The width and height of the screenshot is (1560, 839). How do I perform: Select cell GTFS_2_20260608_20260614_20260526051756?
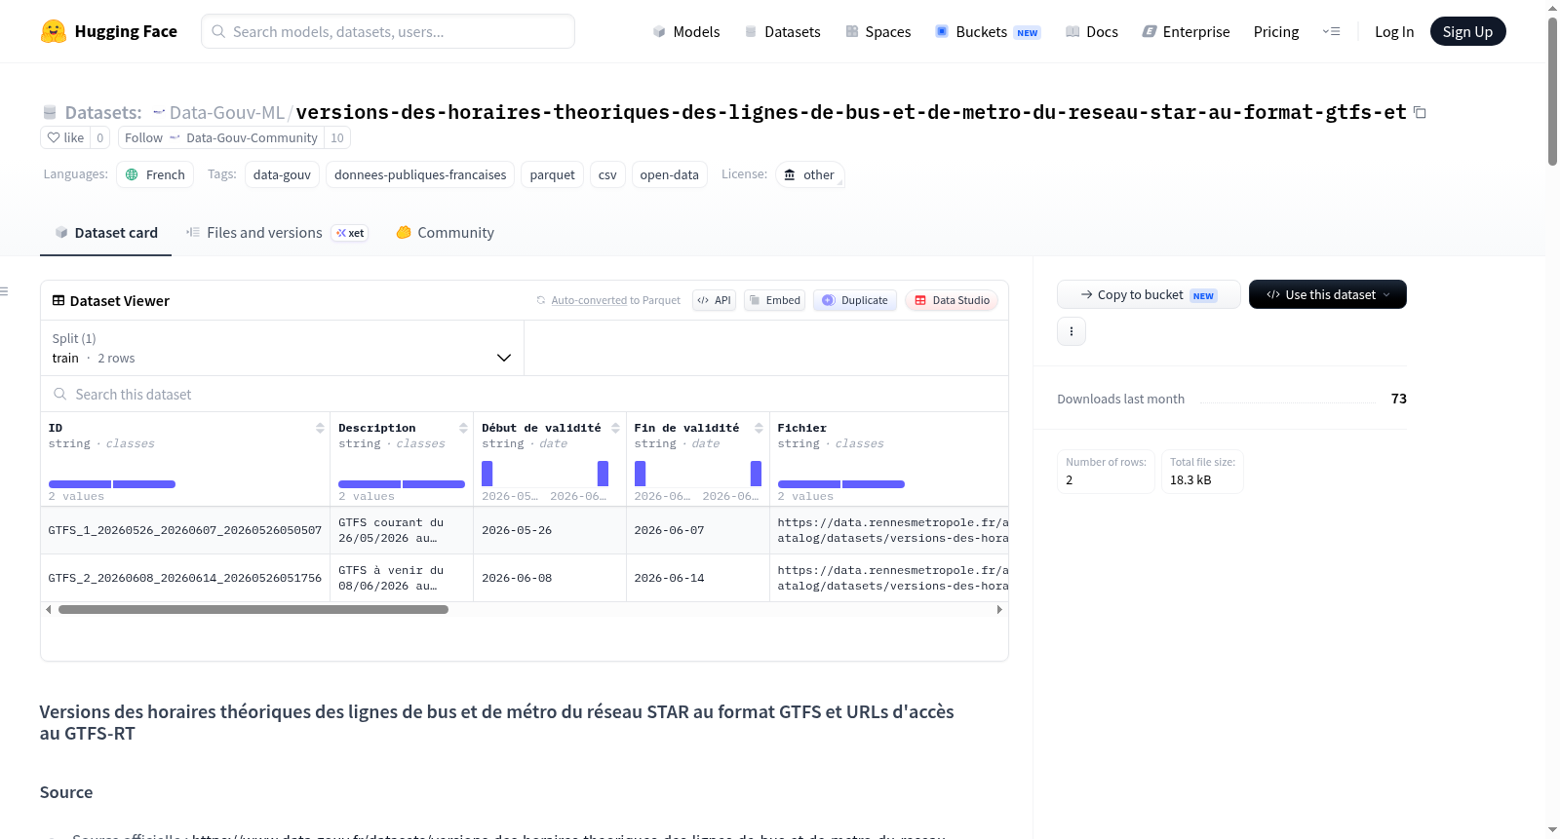click(x=185, y=578)
